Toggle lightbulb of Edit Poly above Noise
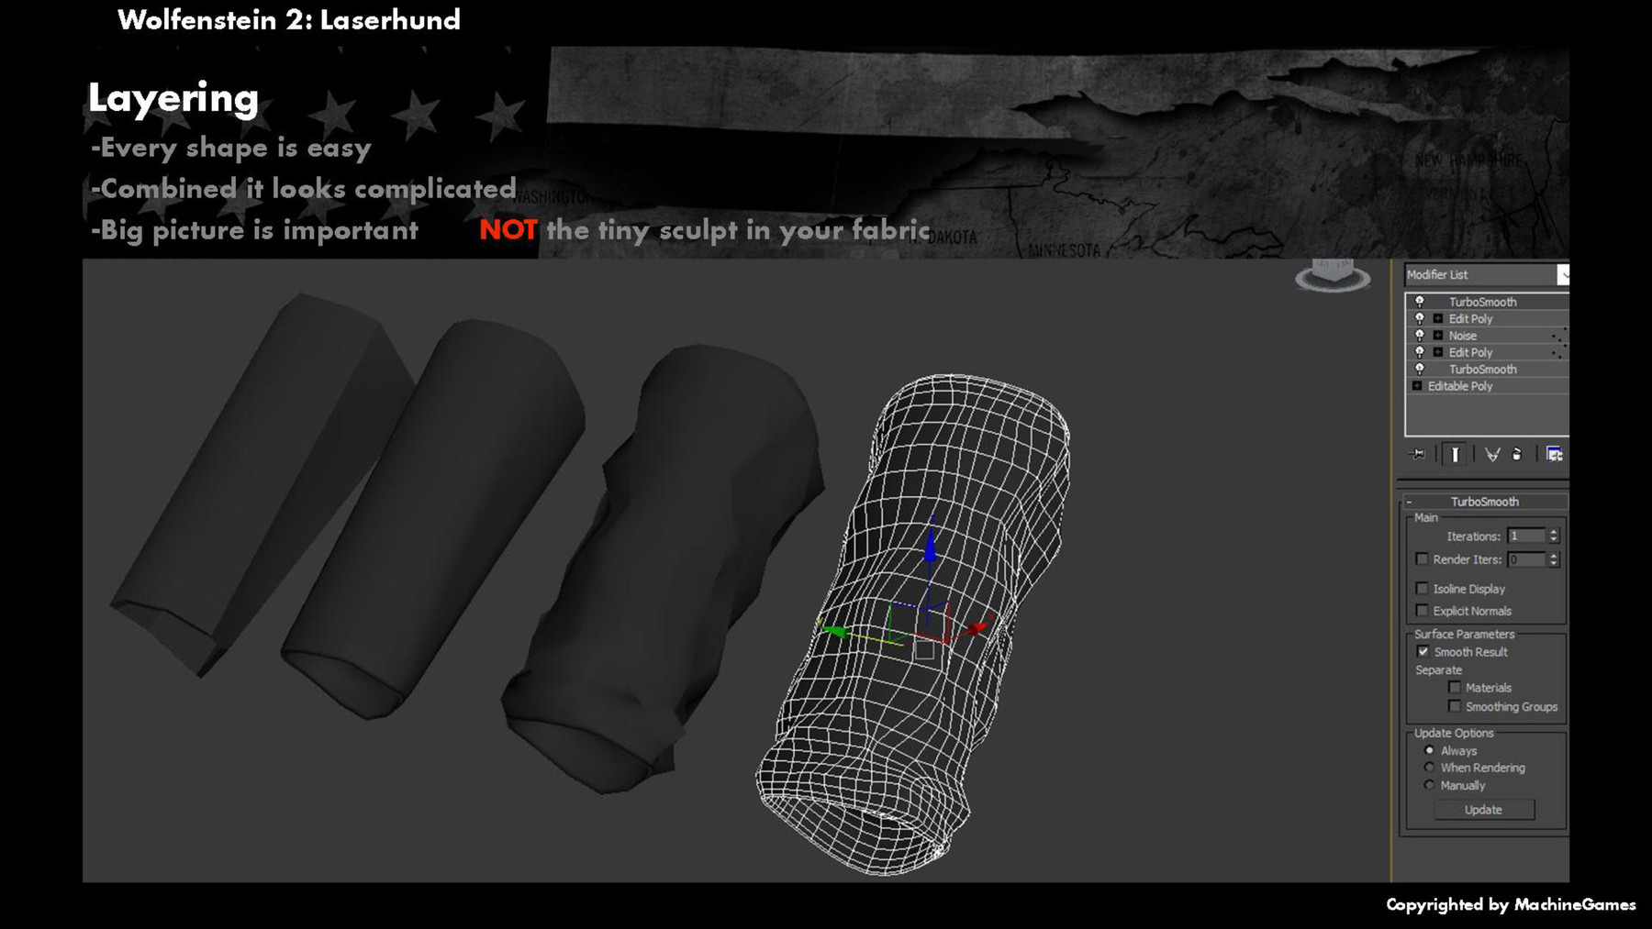1652x929 pixels. (1420, 318)
